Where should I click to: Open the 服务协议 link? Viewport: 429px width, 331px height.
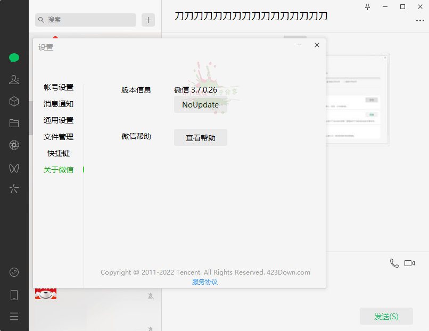[205, 282]
